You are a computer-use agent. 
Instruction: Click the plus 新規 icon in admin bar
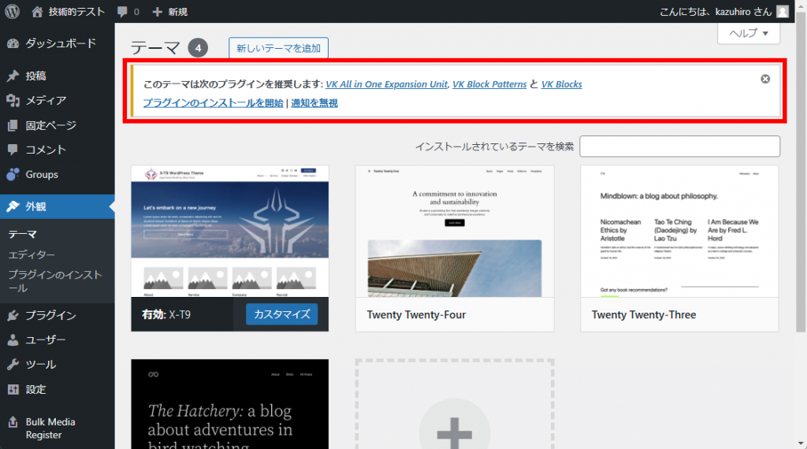(158, 12)
